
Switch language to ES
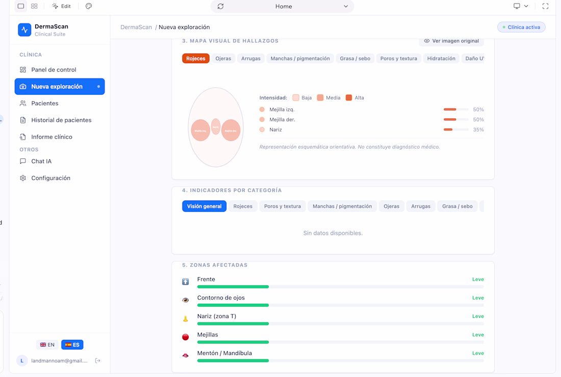(x=72, y=345)
